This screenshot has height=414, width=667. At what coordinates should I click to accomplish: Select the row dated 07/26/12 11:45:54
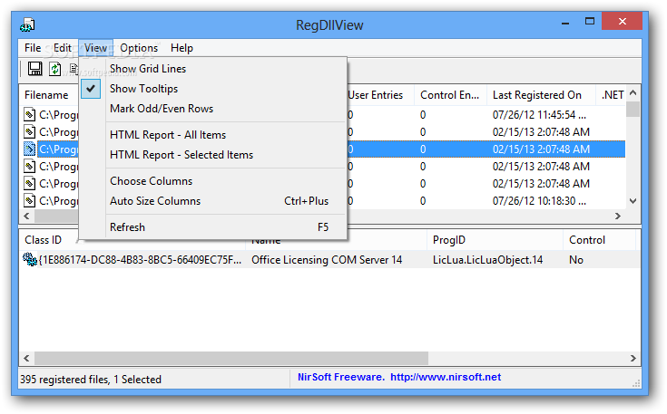(x=539, y=115)
